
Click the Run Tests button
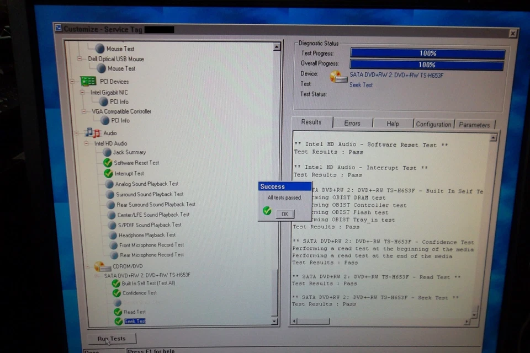tap(112, 338)
